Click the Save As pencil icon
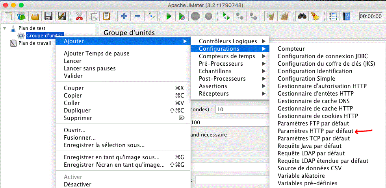The height and width of the screenshot is (188, 386). pyautogui.click(x=61, y=17)
